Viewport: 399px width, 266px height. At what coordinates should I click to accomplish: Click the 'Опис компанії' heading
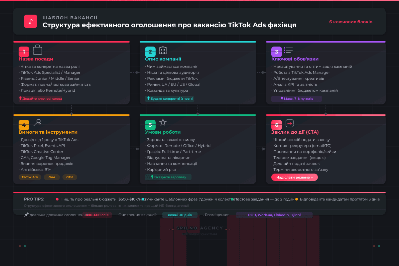[x=163, y=59]
